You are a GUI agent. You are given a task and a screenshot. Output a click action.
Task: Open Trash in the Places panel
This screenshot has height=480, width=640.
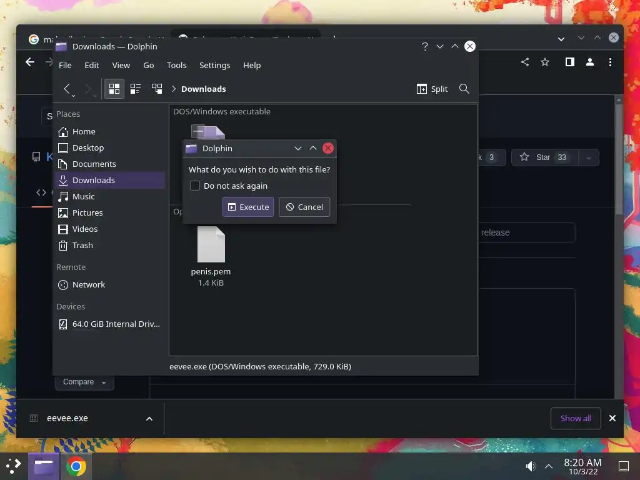110,245
